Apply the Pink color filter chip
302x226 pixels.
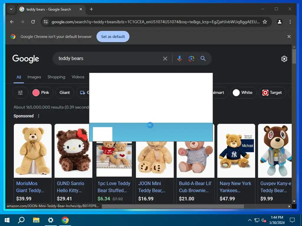click(x=42, y=93)
